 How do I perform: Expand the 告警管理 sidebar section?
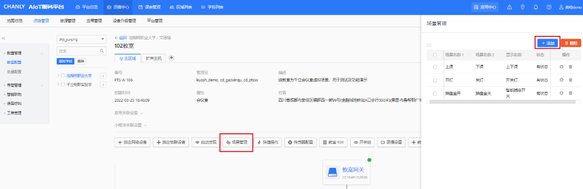(42, 85)
